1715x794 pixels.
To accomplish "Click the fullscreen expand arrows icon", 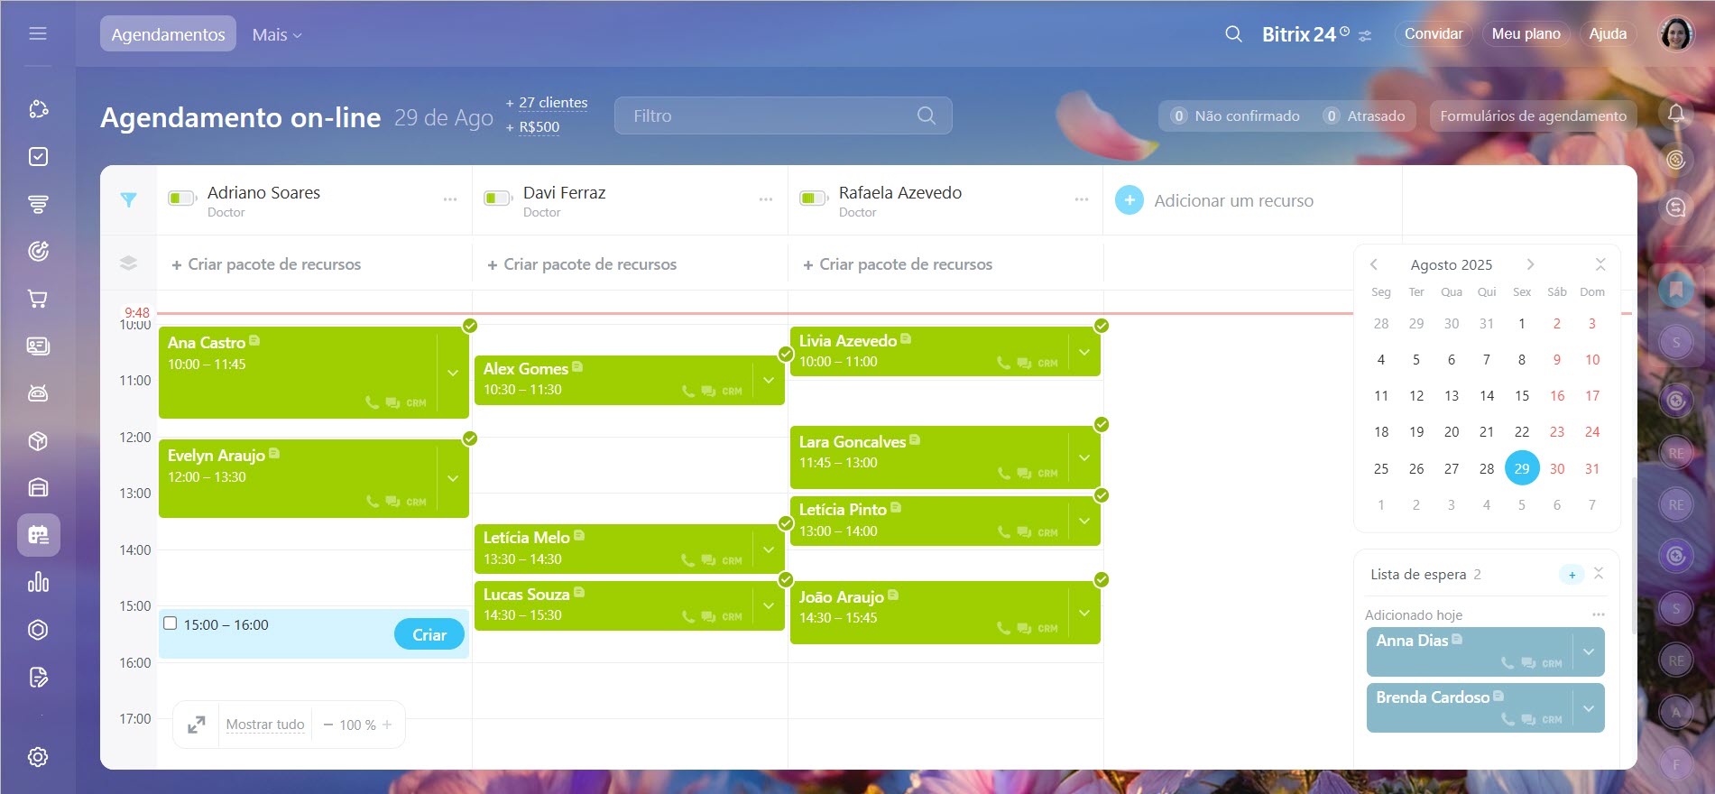I will click(196, 725).
